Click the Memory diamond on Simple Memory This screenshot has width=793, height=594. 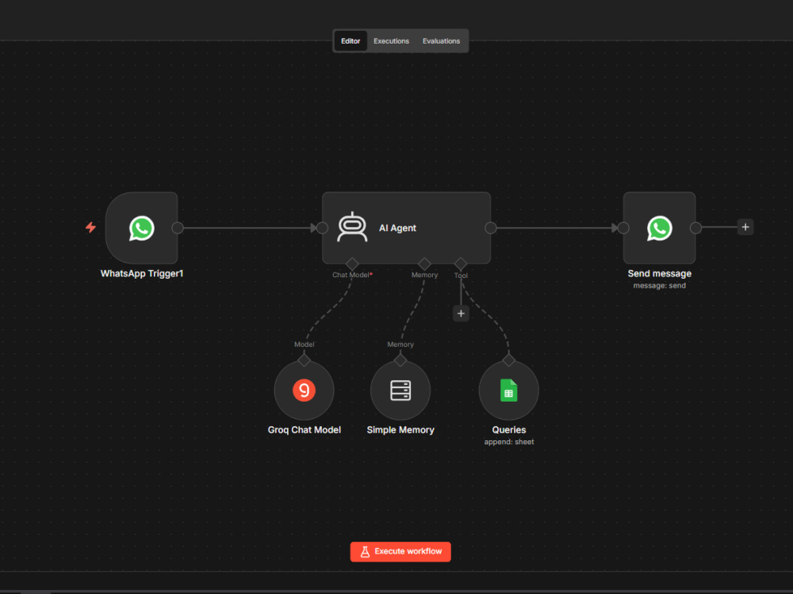[x=400, y=360]
